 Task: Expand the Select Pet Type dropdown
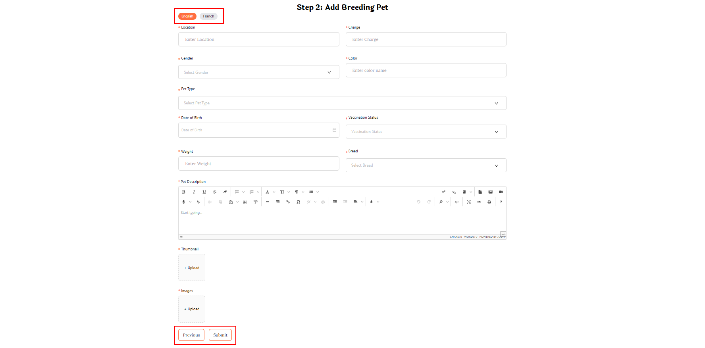coord(342,103)
